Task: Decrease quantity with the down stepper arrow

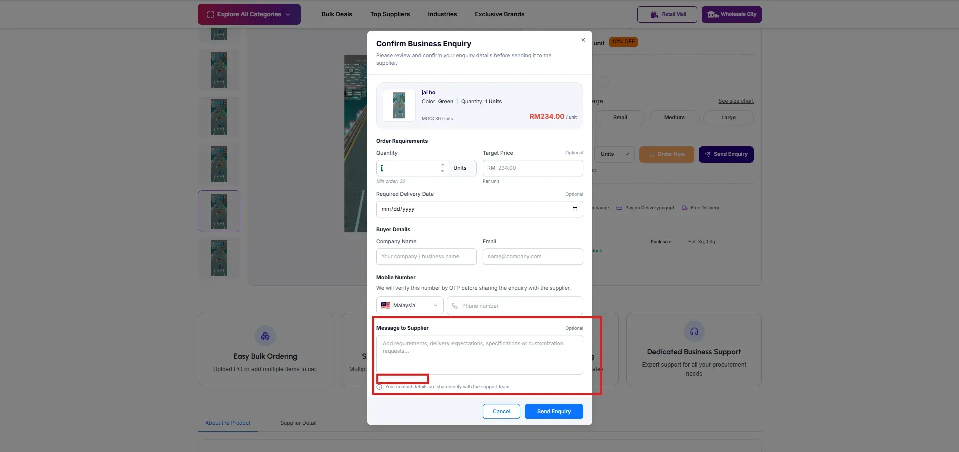Action: 443,171
